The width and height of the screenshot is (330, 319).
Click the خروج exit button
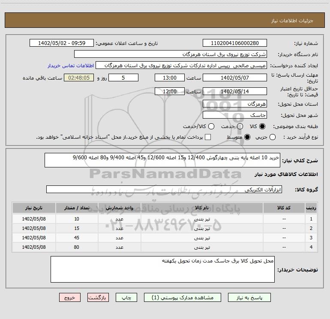[x=70, y=298]
